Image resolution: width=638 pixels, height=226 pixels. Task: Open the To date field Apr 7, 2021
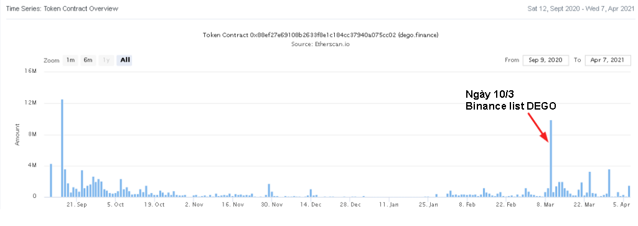(608, 60)
